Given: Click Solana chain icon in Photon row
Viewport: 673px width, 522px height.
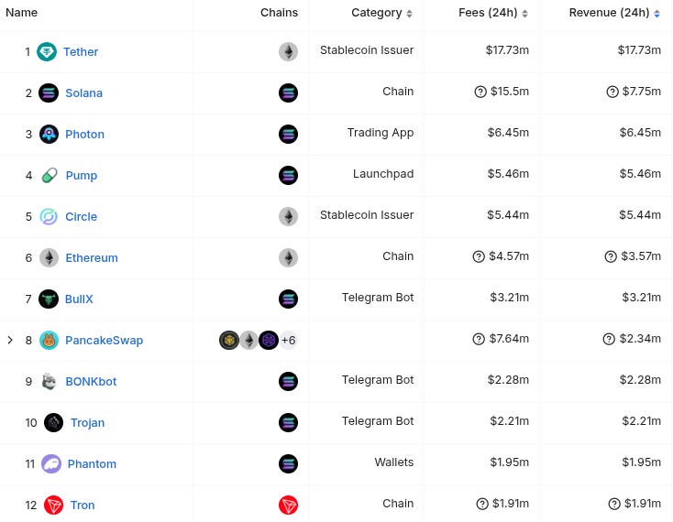Looking at the screenshot, I should point(289,134).
